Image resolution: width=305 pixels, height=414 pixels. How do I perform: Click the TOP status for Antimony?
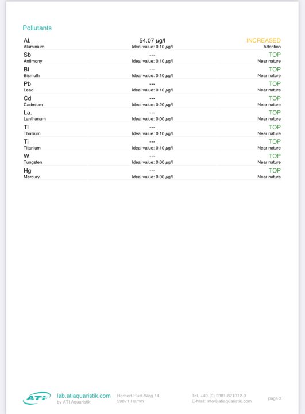275,55
